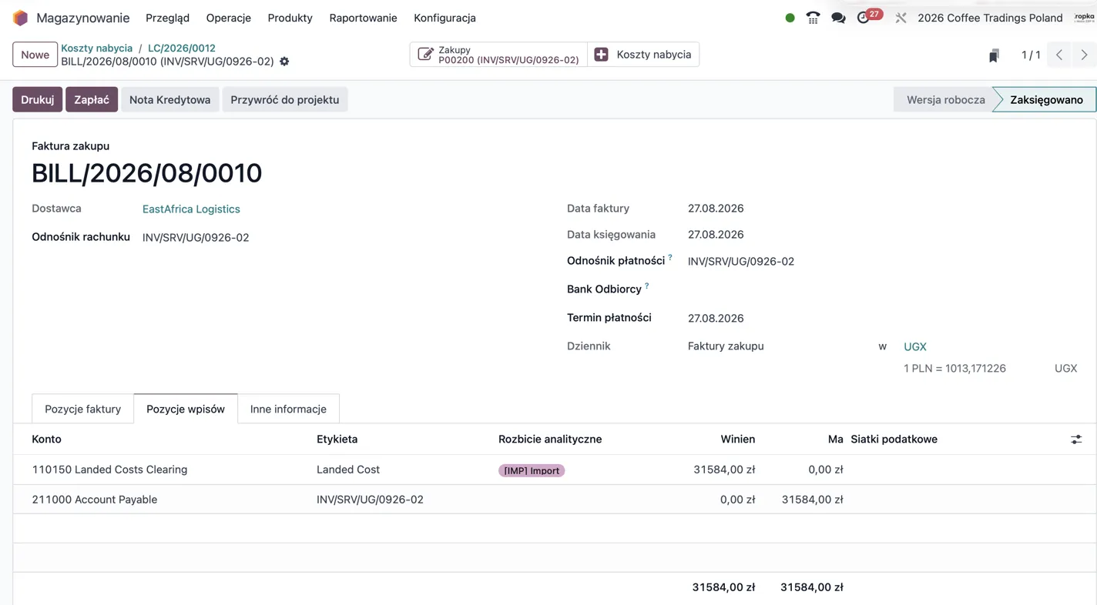Select the Wersja robocza status stage

coord(945,99)
